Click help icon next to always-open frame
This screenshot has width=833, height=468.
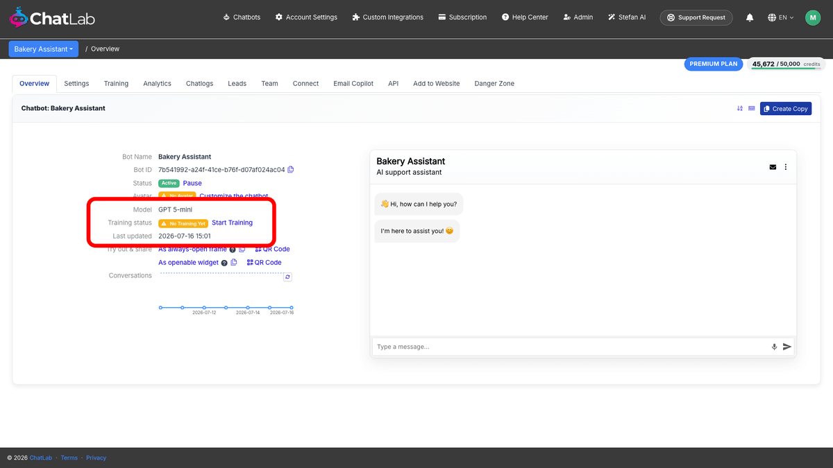[x=233, y=250]
